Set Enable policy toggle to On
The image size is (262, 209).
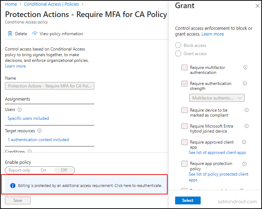tap(43, 170)
